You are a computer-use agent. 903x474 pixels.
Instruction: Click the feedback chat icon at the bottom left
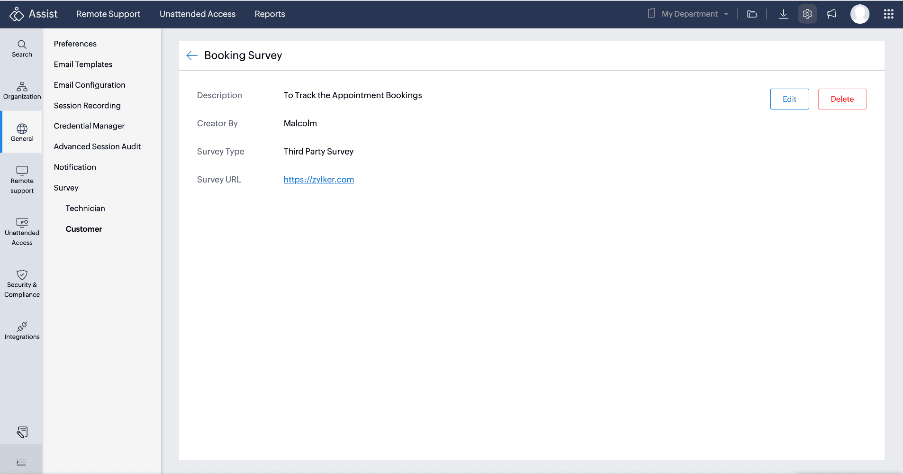tap(22, 432)
